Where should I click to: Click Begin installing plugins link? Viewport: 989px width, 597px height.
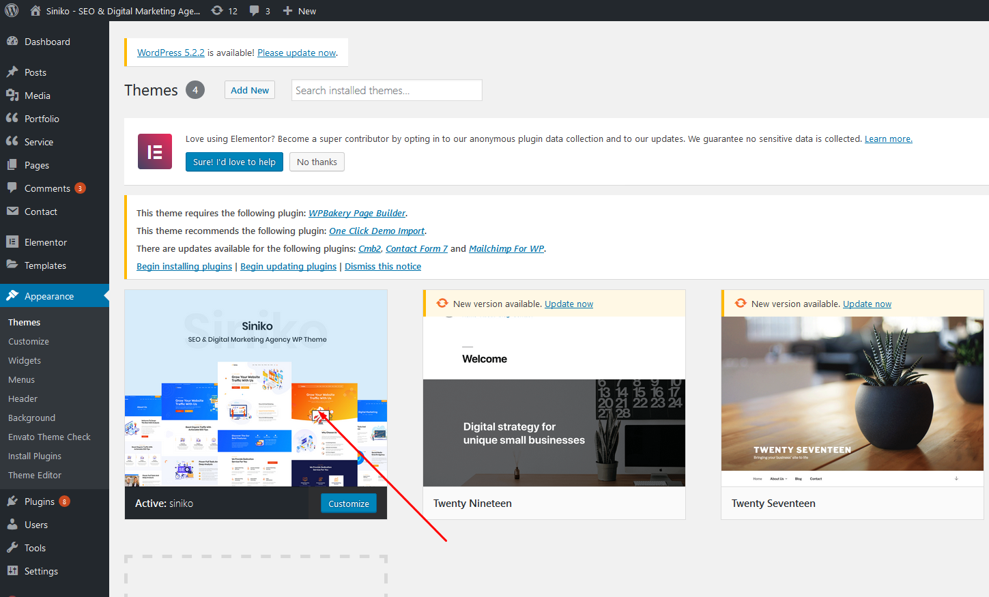tap(184, 266)
